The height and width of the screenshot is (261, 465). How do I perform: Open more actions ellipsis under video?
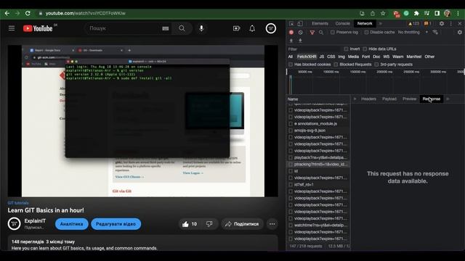tap(272, 224)
